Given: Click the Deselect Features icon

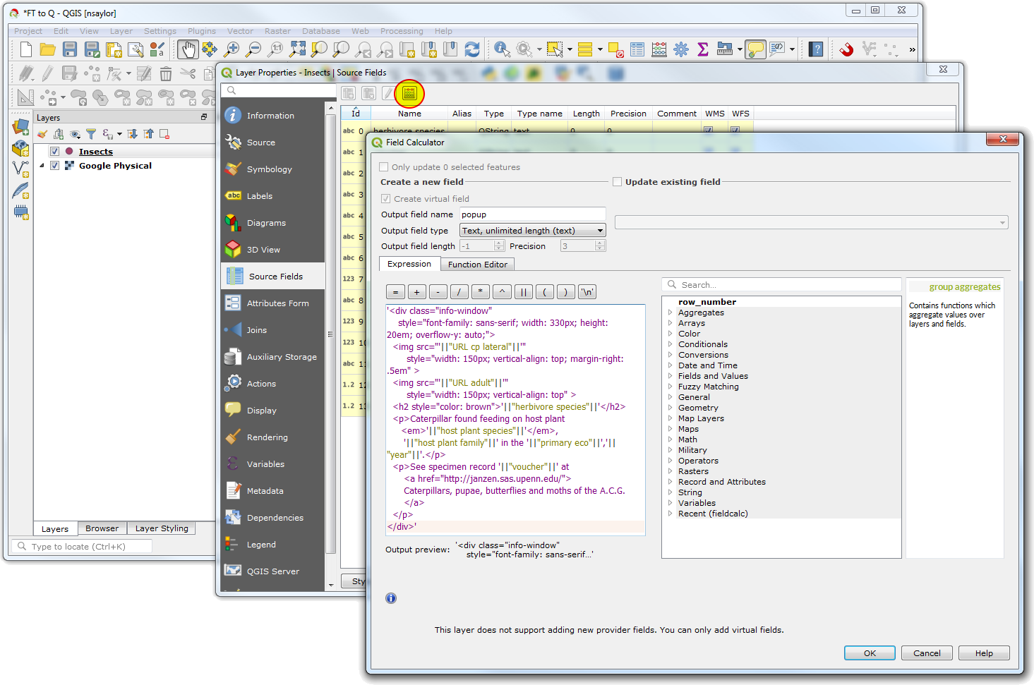Looking at the screenshot, I should tap(615, 49).
